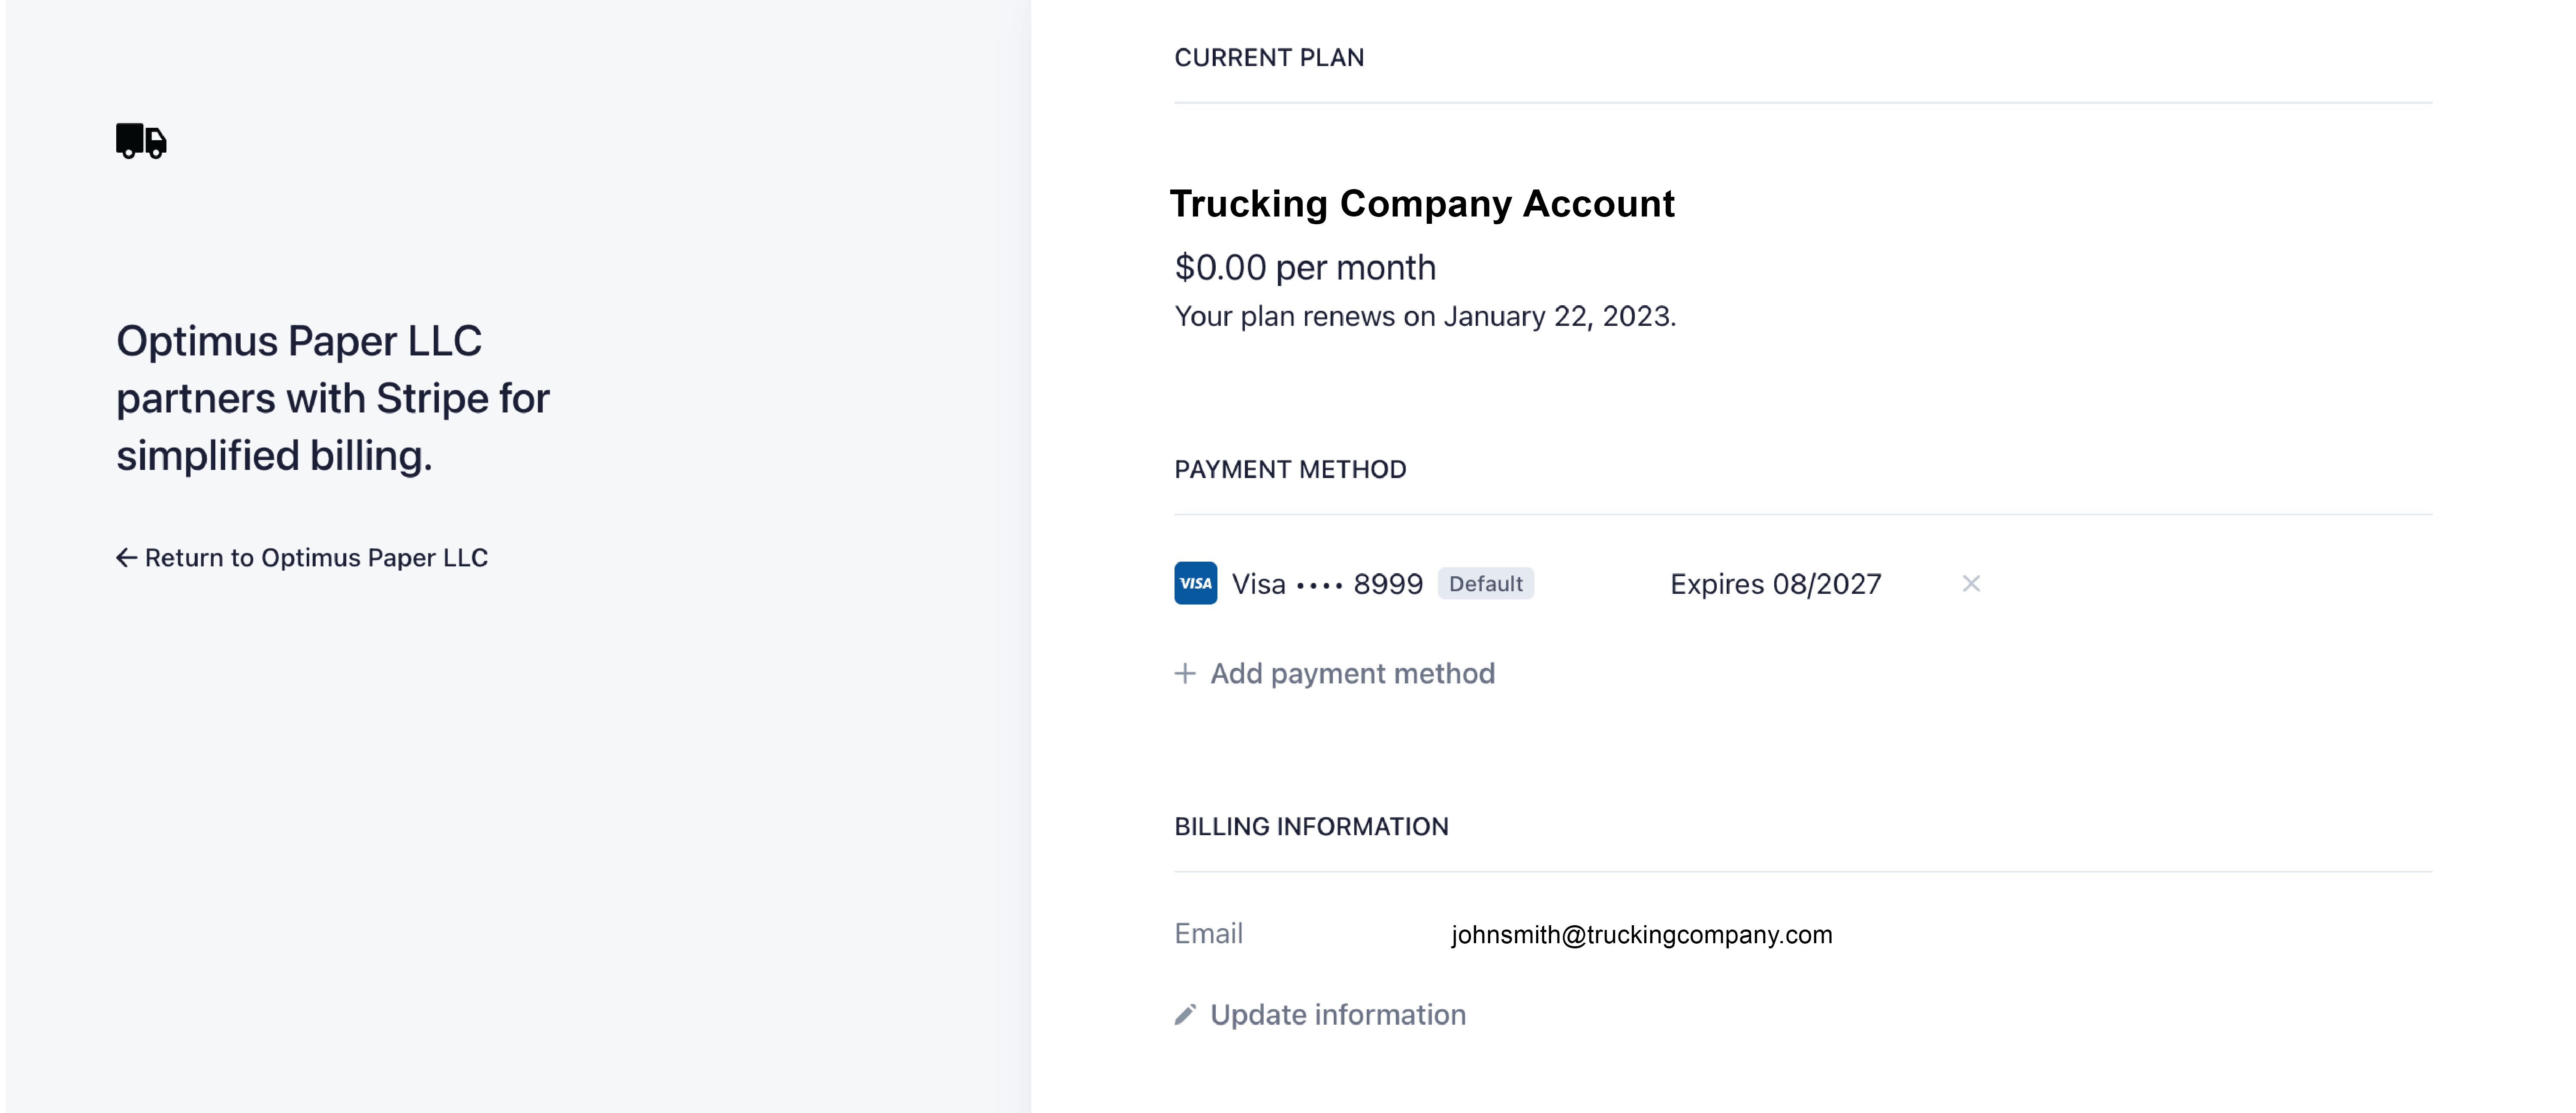Click the pencil icon beside Update information

tap(1185, 1015)
